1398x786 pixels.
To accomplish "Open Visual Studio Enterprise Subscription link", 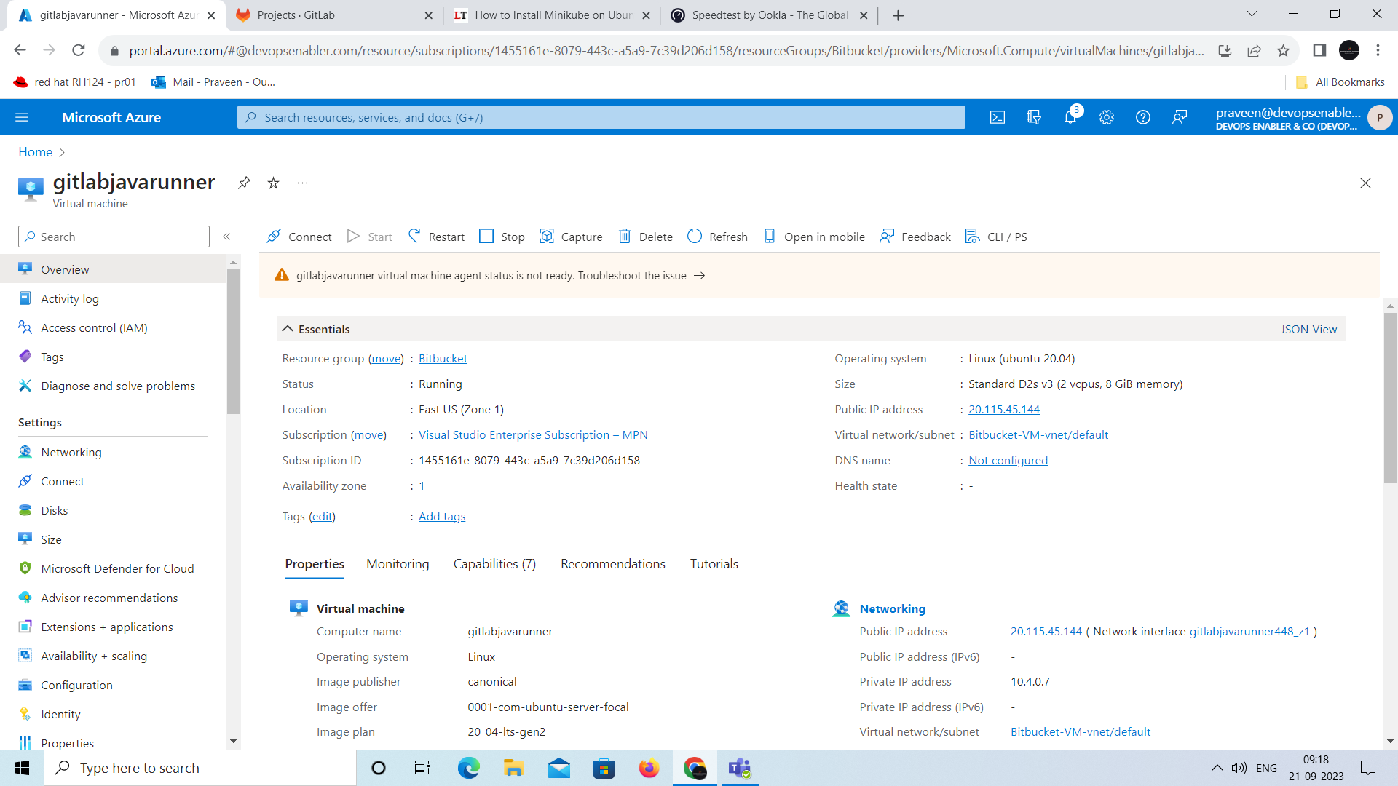I will (x=533, y=434).
